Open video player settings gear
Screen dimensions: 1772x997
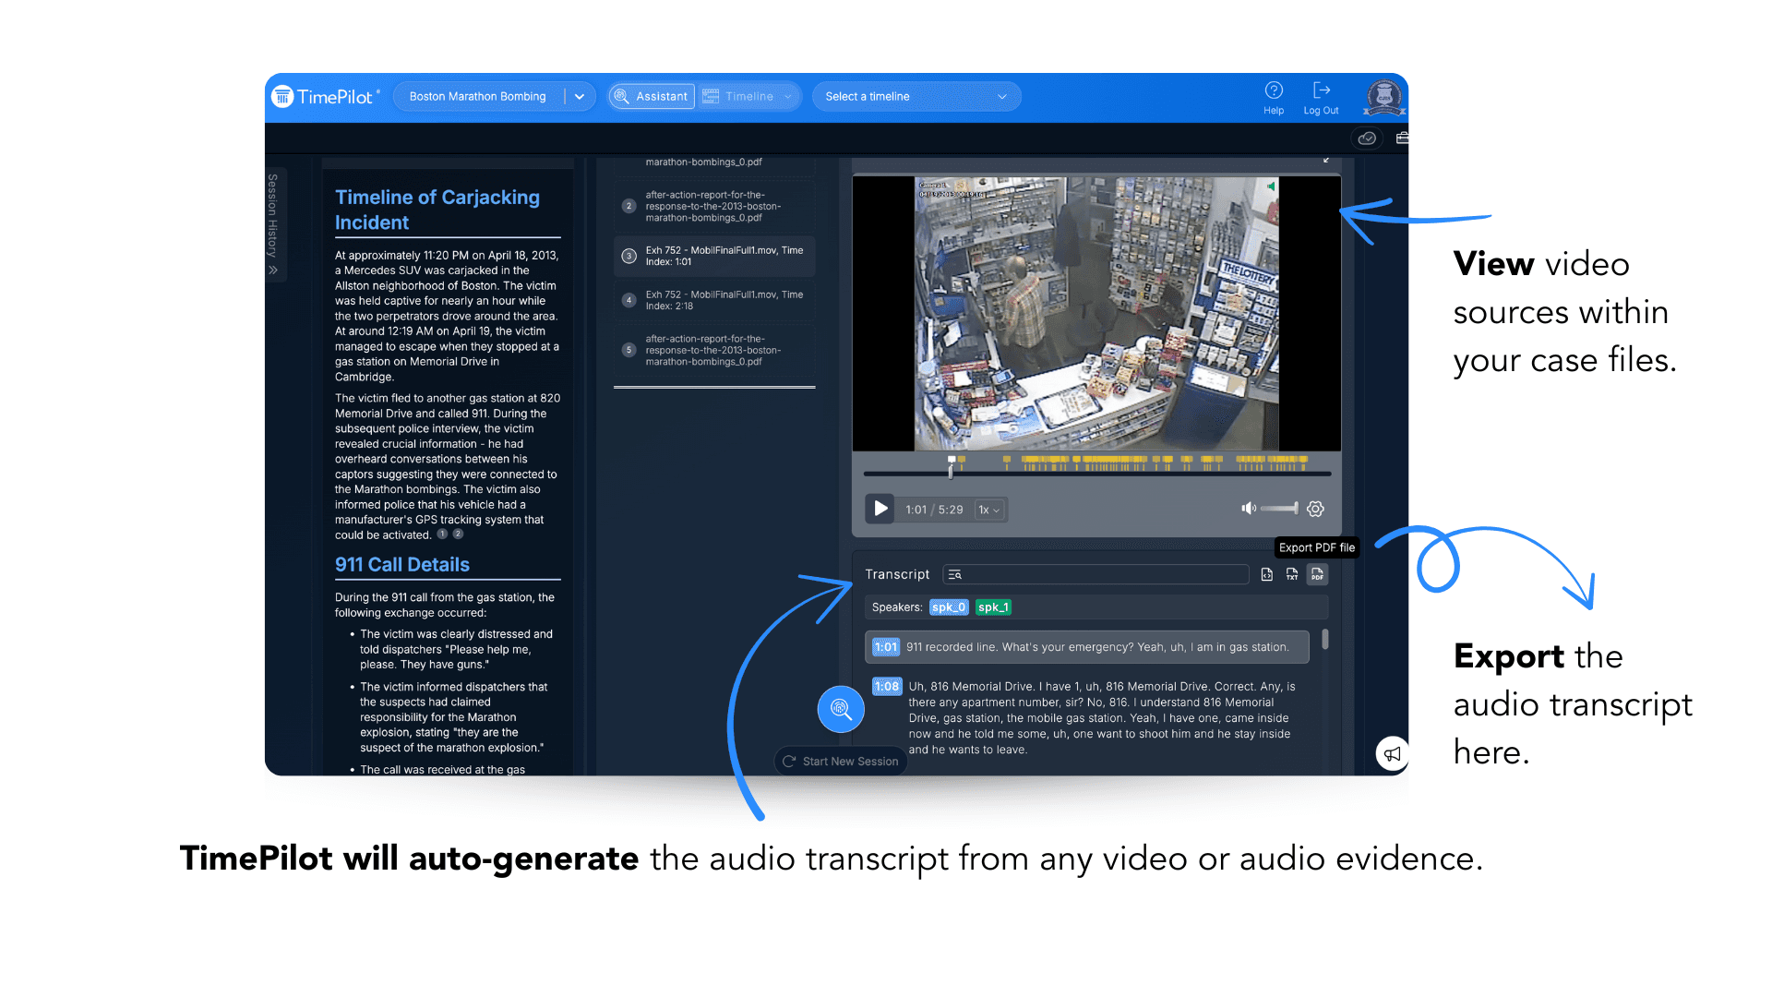pyautogui.click(x=1316, y=509)
